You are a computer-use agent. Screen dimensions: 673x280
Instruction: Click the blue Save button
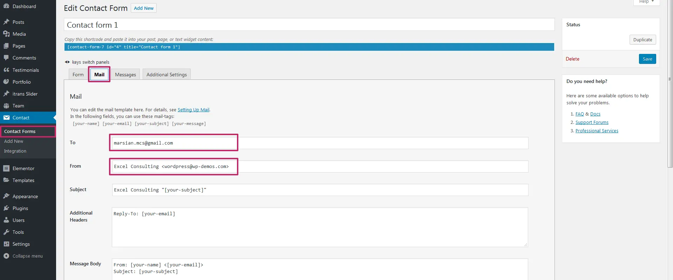pos(647,59)
